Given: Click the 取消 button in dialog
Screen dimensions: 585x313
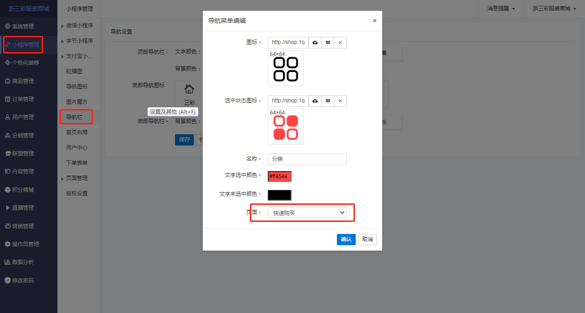Looking at the screenshot, I should point(367,239).
